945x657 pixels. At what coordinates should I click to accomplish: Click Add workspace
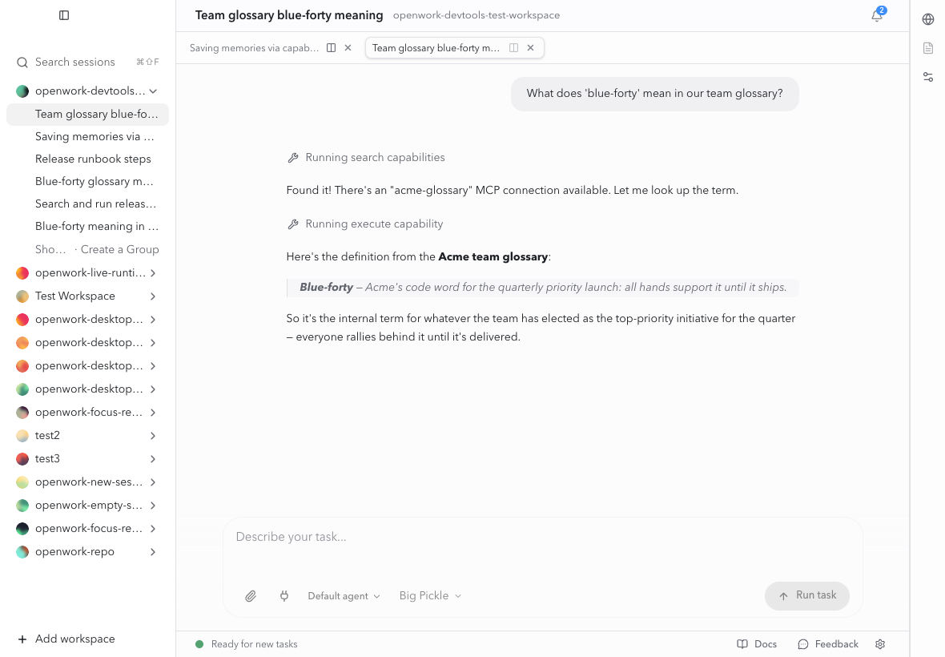coord(66,639)
